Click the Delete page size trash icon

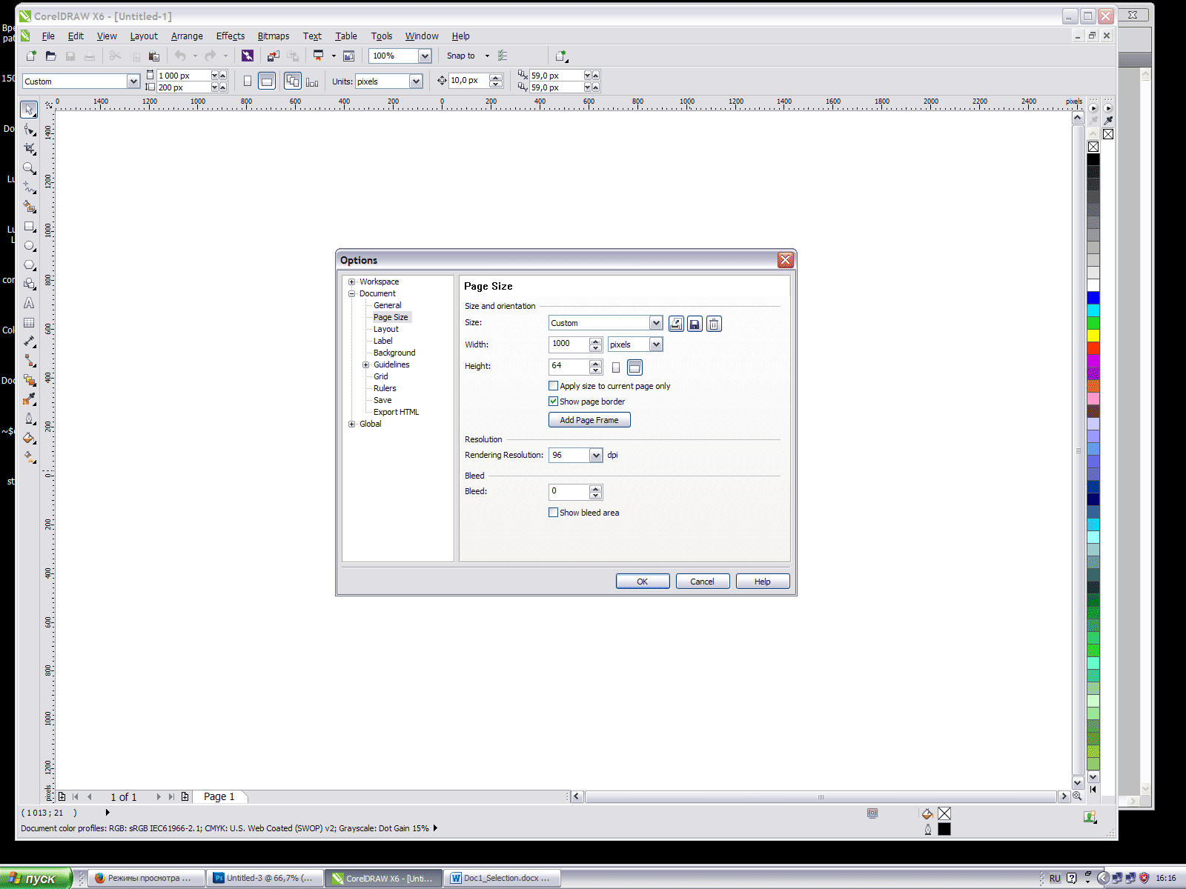pos(714,324)
